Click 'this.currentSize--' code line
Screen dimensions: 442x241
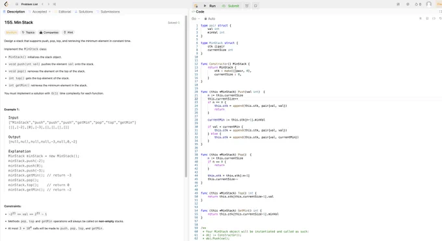click(223, 179)
